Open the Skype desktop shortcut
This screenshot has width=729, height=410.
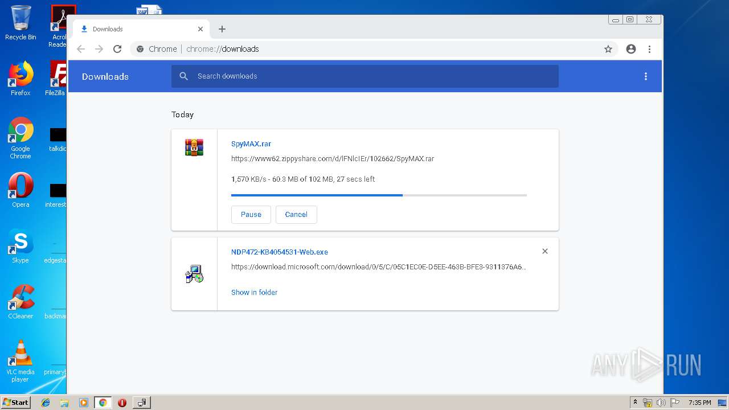click(x=21, y=246)
